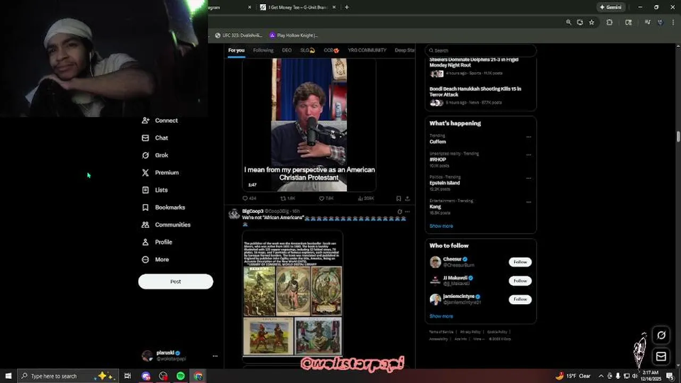Open Chat from the X sidebar
This screenshot has width=681, height=383.
[155, 138]
